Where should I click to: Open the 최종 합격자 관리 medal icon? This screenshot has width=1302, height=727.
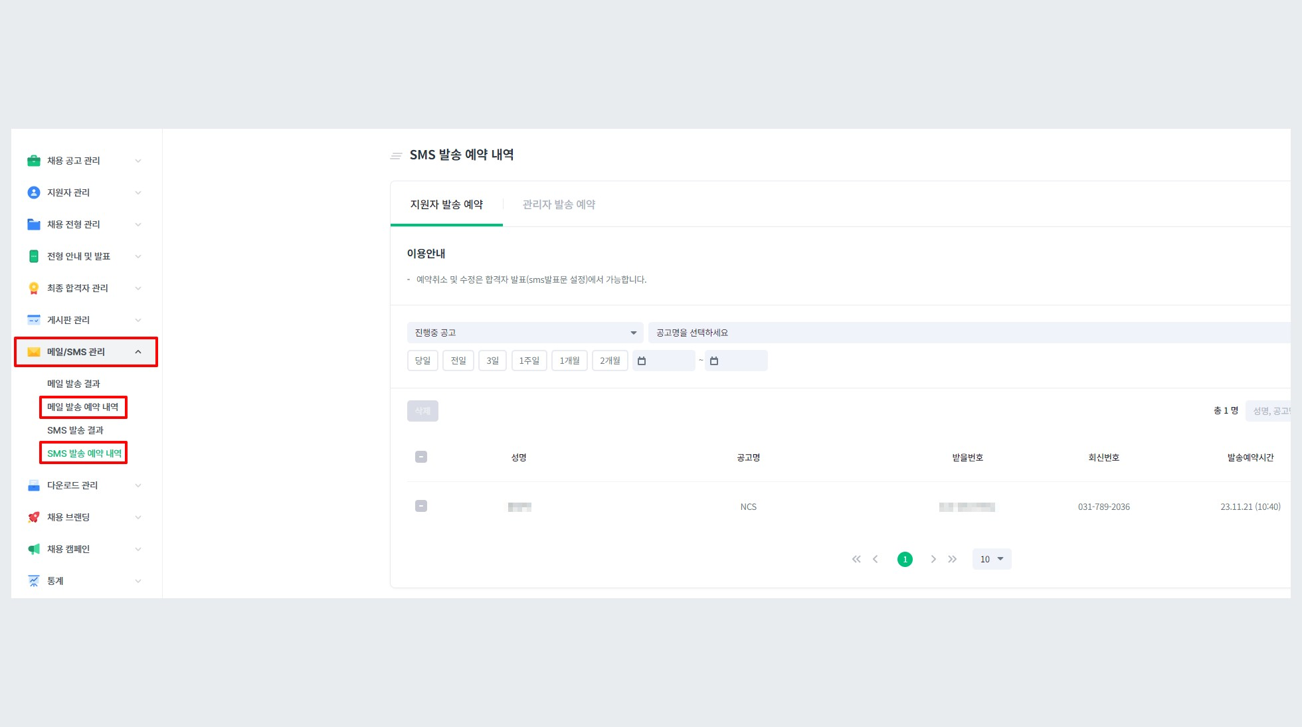click(x=33, y=287)
